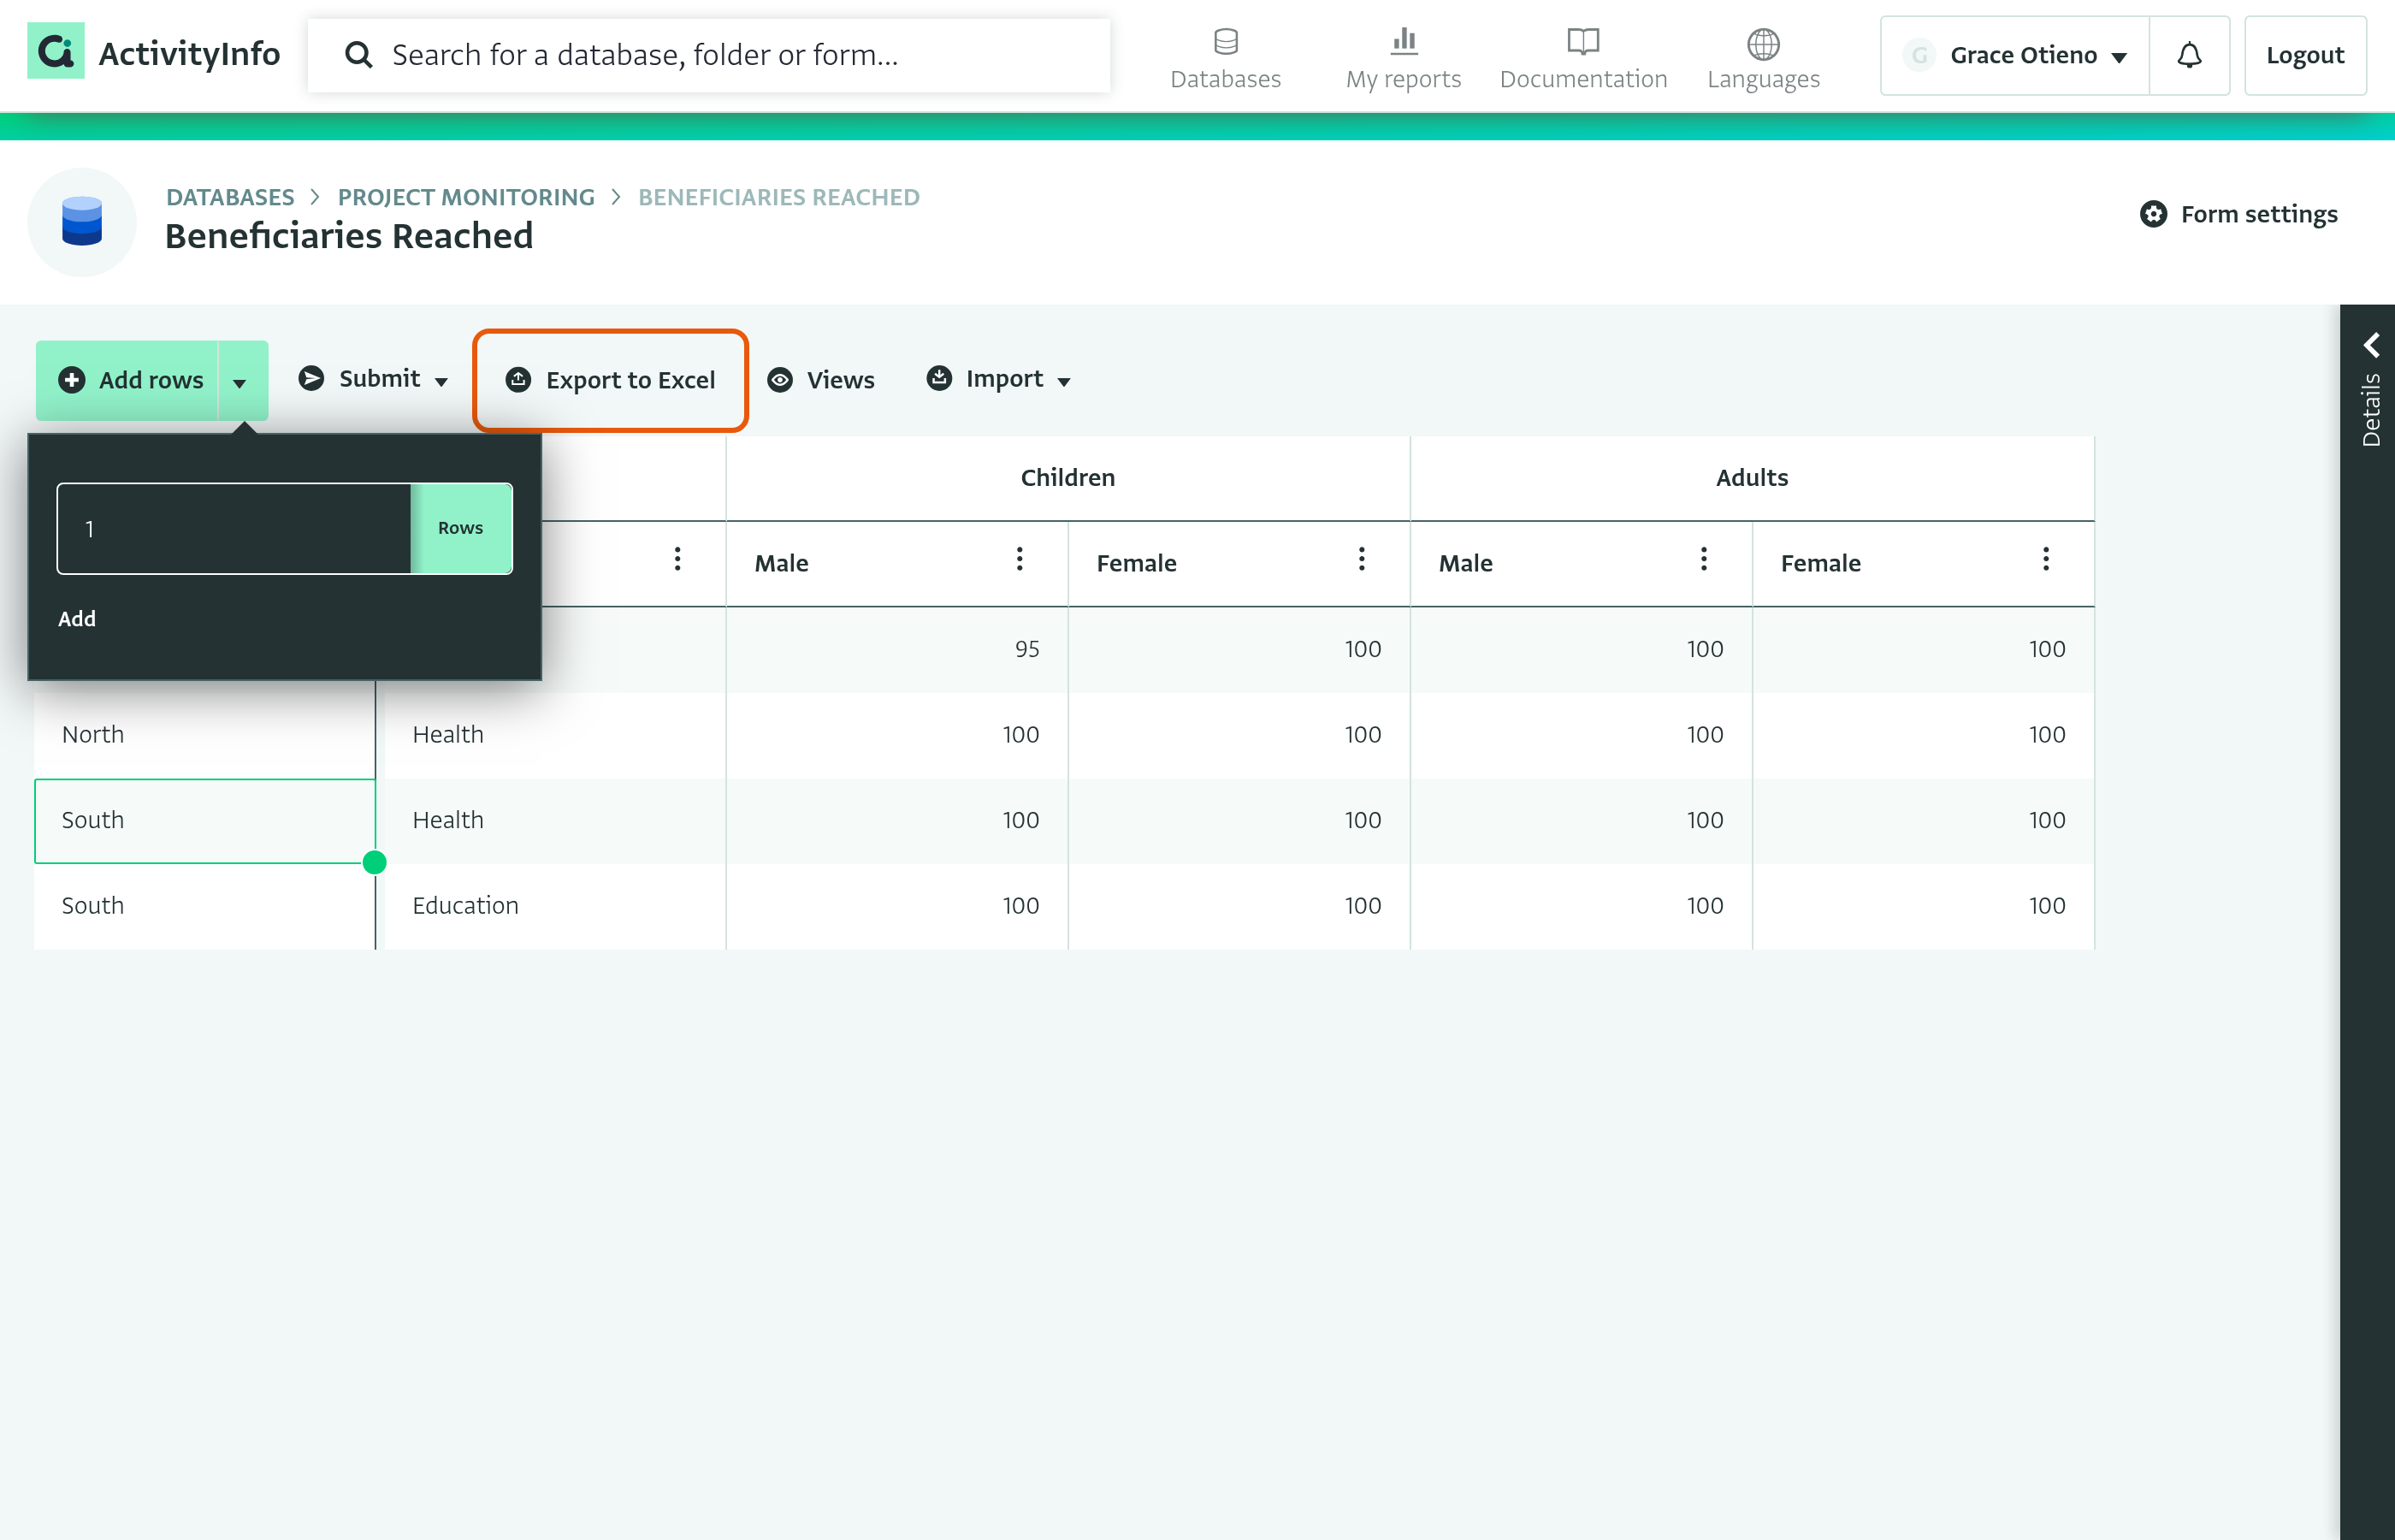Open the Views panel

click(x=820, y=380)
